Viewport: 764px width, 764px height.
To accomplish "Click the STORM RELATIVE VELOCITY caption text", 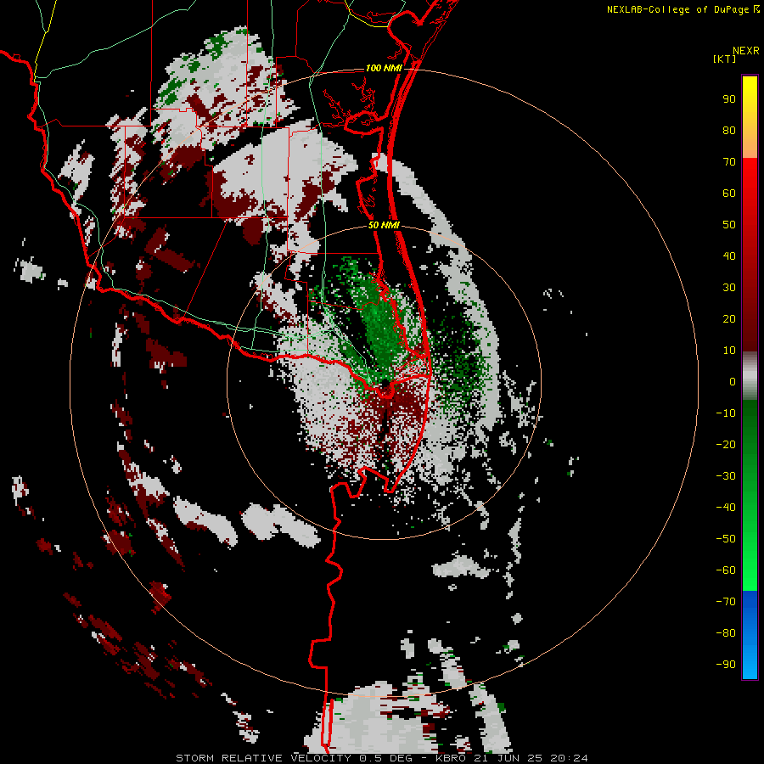I will [x=263, y=758].
